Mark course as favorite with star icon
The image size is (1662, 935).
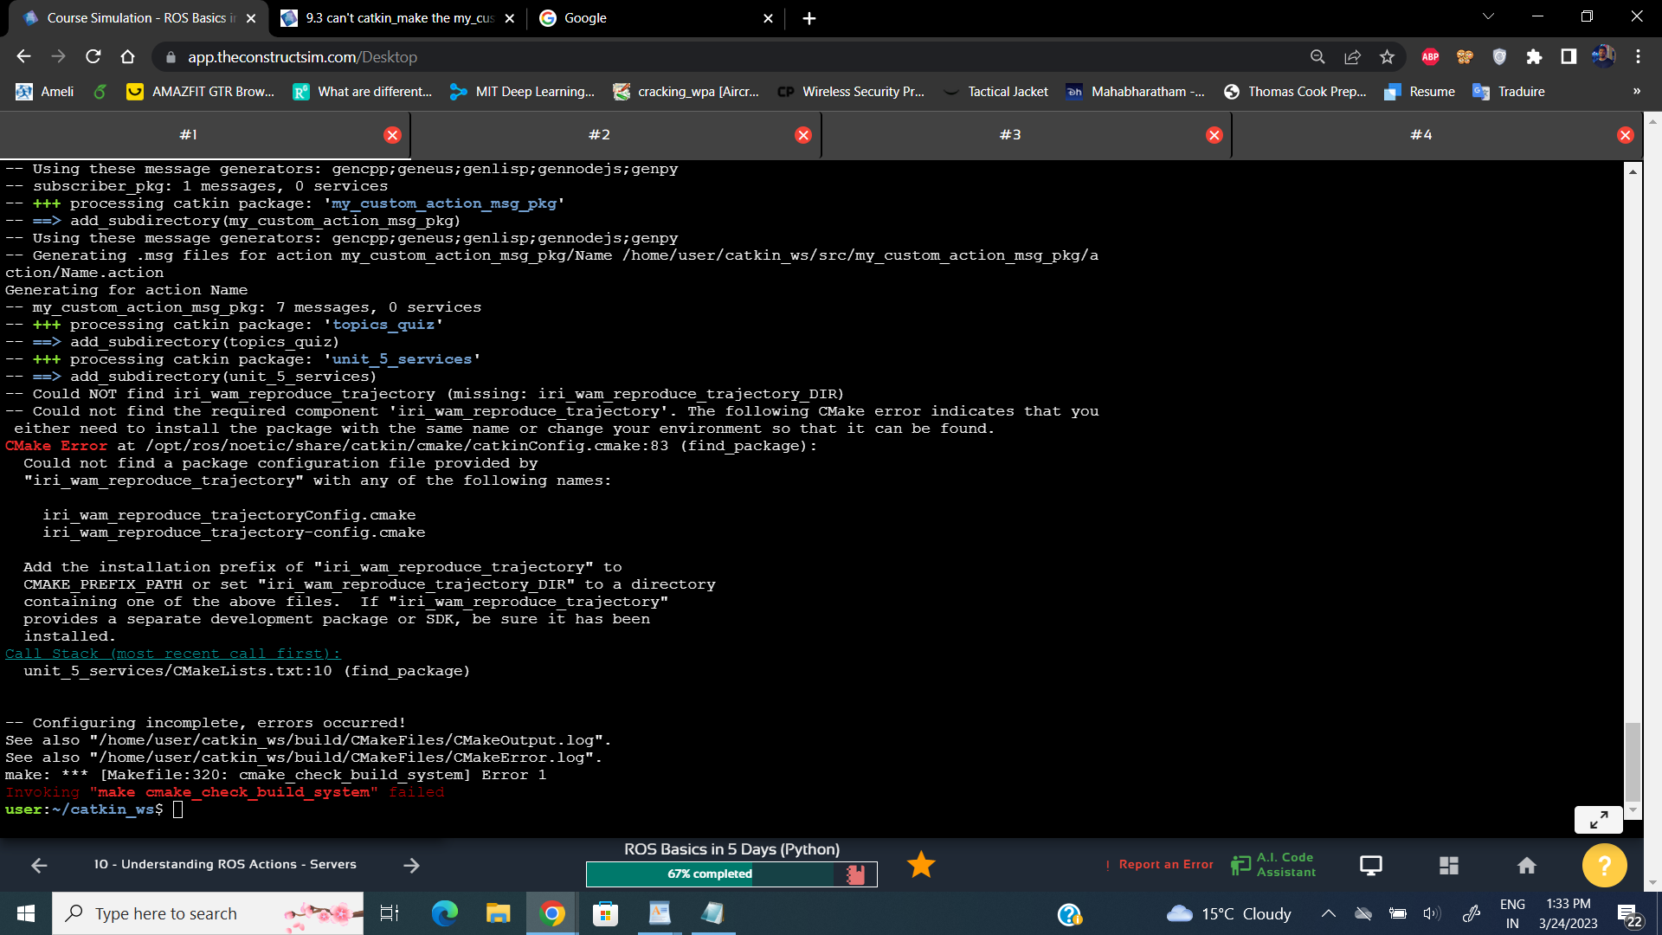tap(921, 865)
